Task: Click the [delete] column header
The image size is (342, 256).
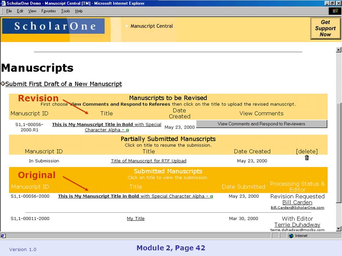Action: click(307, 151)
